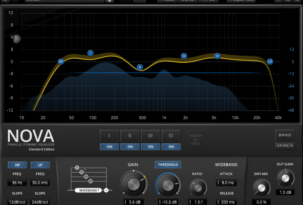The width and height of the screenshot is (303, 205).
Task: Click the GAIN knob
Action: [133, 184]
